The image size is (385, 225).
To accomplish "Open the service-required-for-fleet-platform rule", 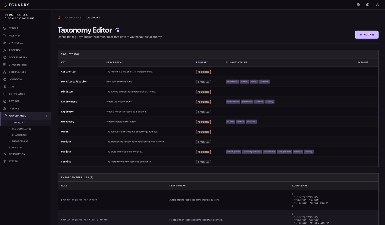I will click(x=84, y=220).
